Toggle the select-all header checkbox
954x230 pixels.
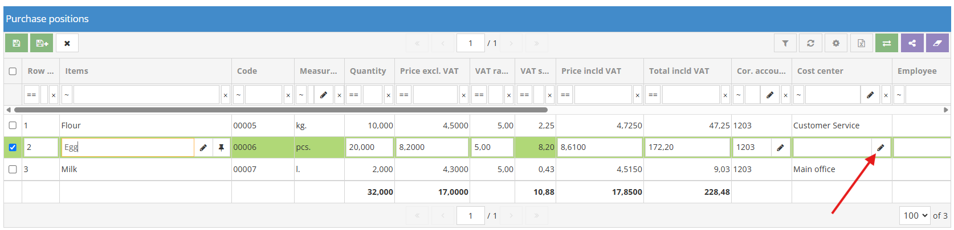13,72
